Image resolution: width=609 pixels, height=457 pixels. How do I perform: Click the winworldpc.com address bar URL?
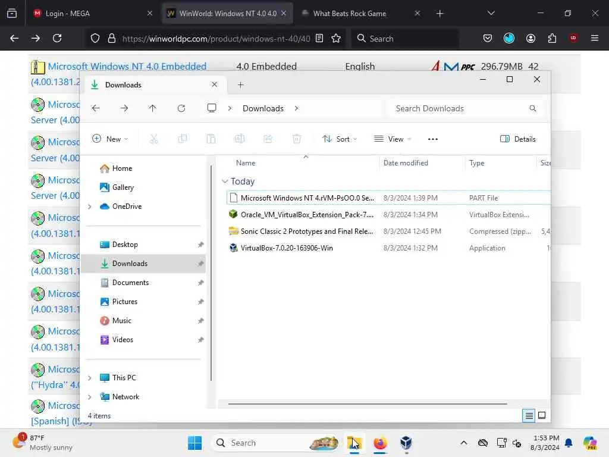[x=216, y=39]
